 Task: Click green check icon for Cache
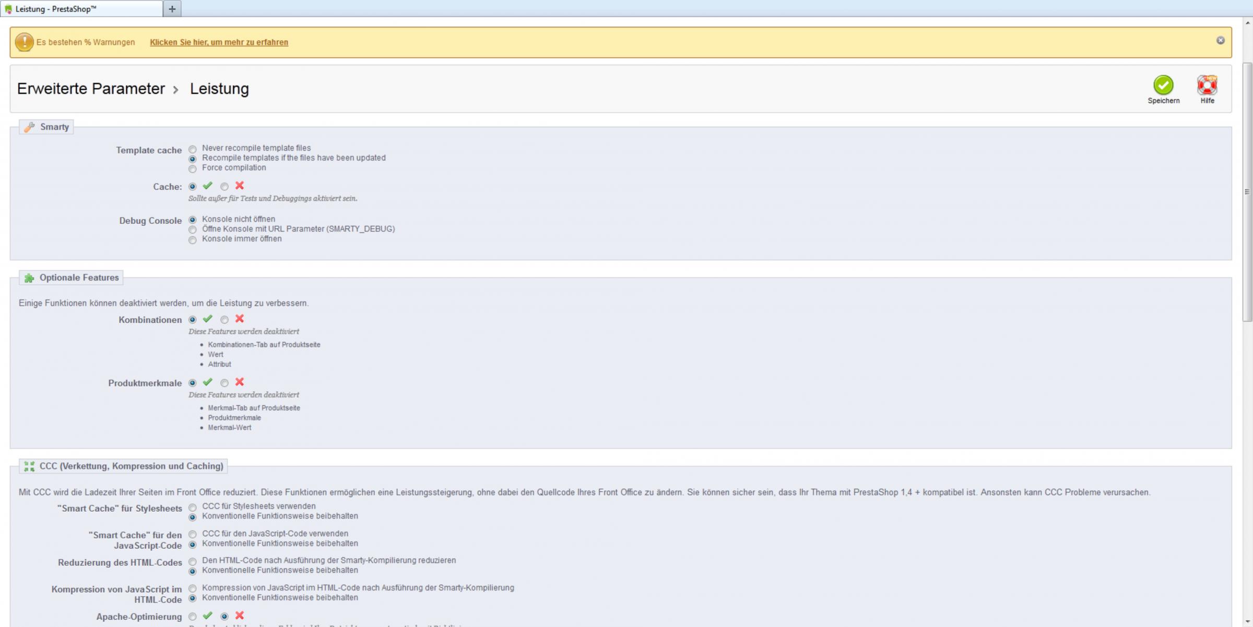[x=208, y=186]
